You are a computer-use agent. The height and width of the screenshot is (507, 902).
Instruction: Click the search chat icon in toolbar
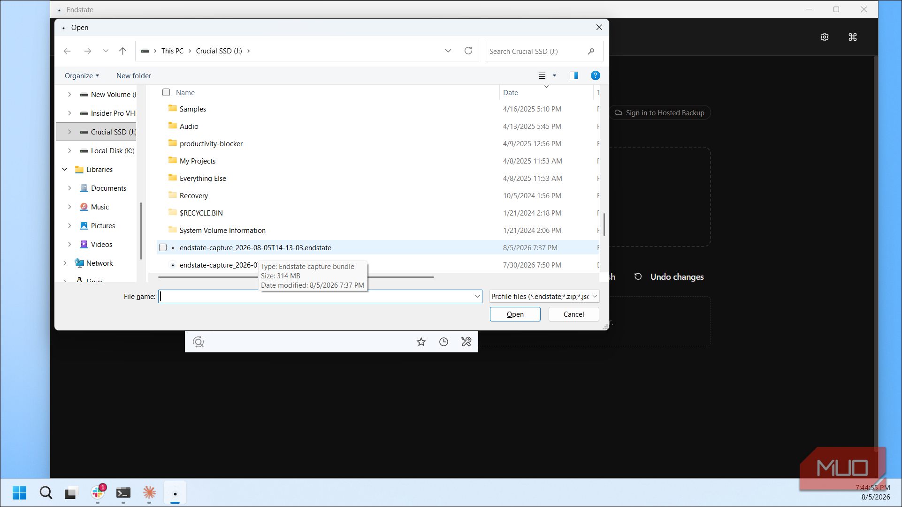point(198,342)
